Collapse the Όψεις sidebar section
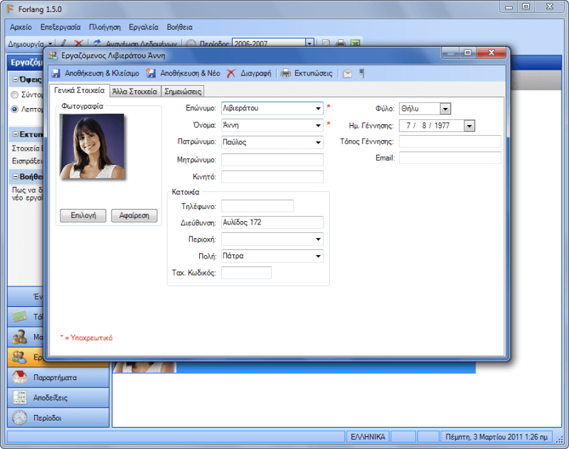The image size is (569, 449). (x=15, y=80)
